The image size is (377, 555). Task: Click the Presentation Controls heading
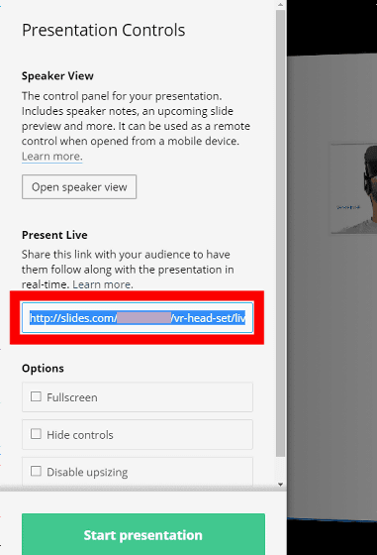click(104, 30)
